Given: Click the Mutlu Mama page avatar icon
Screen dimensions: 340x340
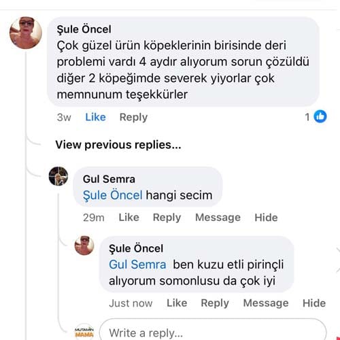Looking at the screenshot, I should pos(84,333).
